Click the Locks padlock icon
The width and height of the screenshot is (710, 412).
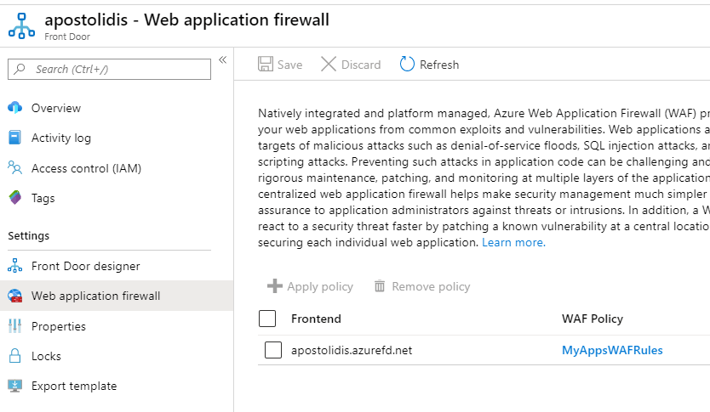click(x=15, y=356)
